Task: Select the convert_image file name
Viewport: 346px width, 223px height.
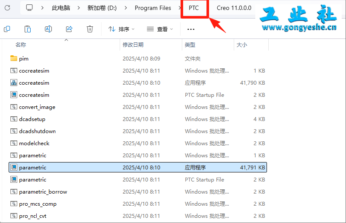Action: (37, 107)
